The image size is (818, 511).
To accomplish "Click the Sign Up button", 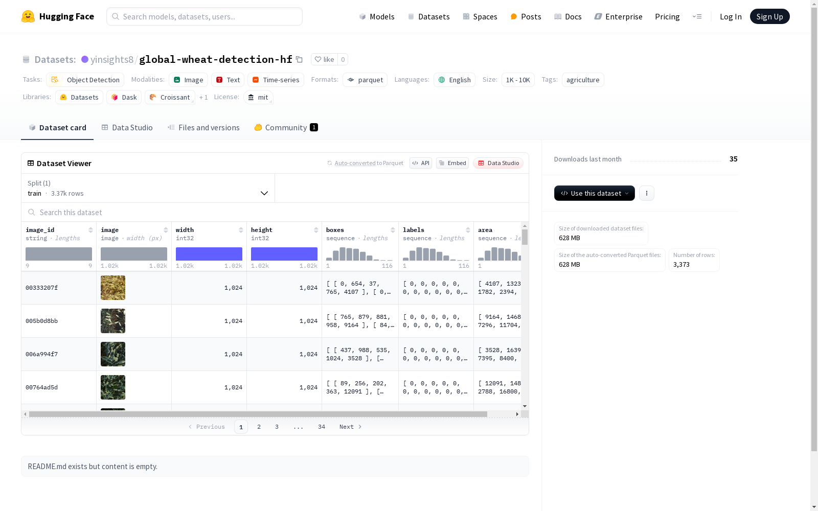I will (769, 16).
